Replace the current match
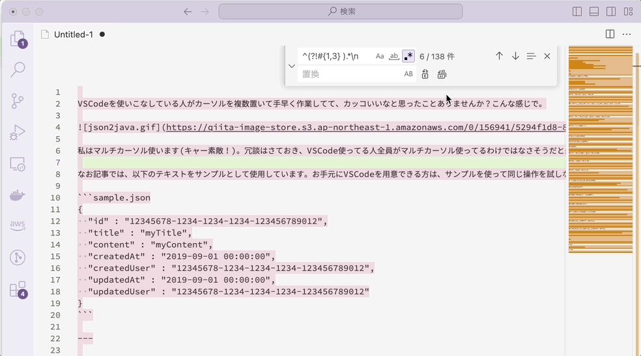 (425, 74)
